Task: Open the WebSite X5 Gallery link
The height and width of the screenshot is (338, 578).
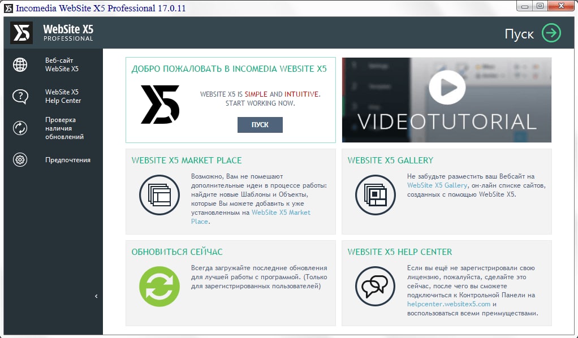Action: (437, 185)
